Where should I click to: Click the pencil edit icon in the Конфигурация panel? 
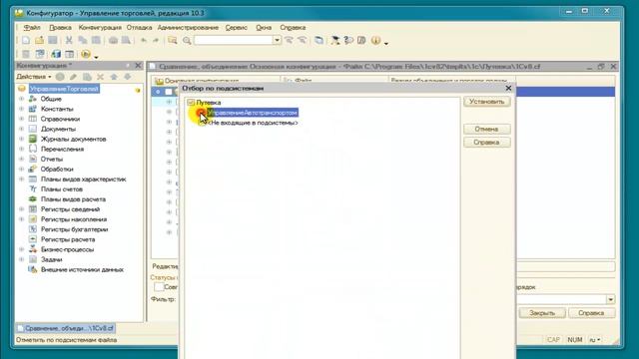[73, 77]
